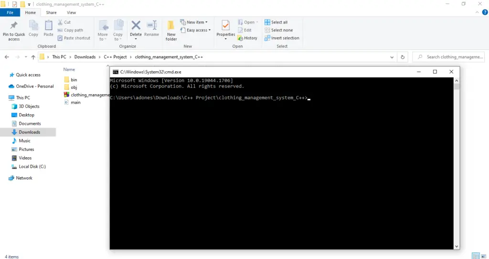Select the Cut scissors command
This screenshot has height=259, width=489.
(x=64, y=22)
